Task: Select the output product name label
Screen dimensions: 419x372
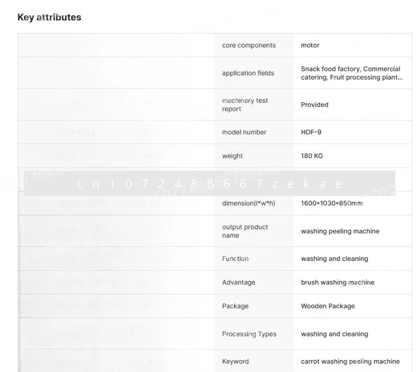Action: [x=245, y=231]
